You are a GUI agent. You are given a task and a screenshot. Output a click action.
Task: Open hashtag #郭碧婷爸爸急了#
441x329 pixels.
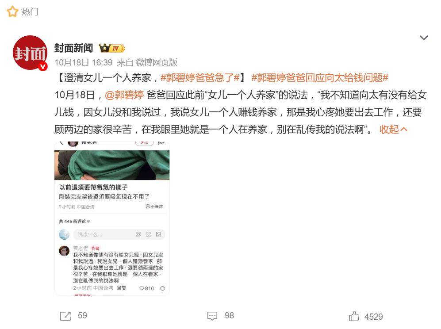click(x=200, y=78)
